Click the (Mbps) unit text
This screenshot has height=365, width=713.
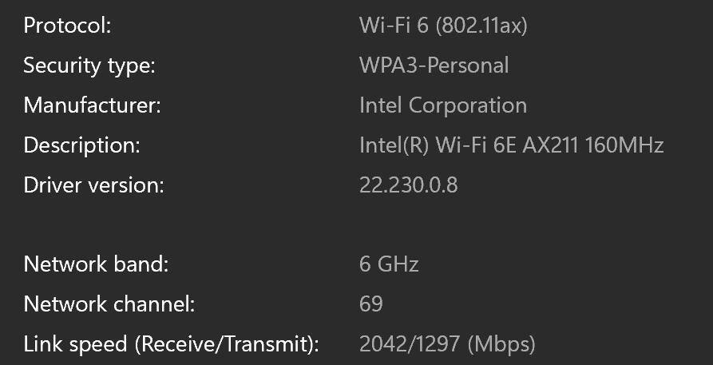pyautogui.click(x=501, y=344)
